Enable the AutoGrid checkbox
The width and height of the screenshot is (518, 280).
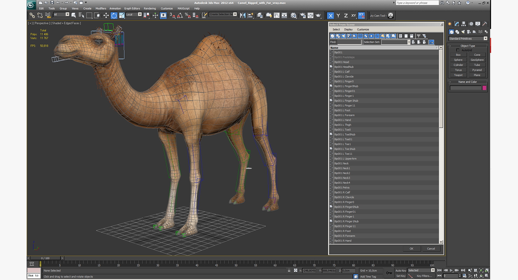pos(458,50)
